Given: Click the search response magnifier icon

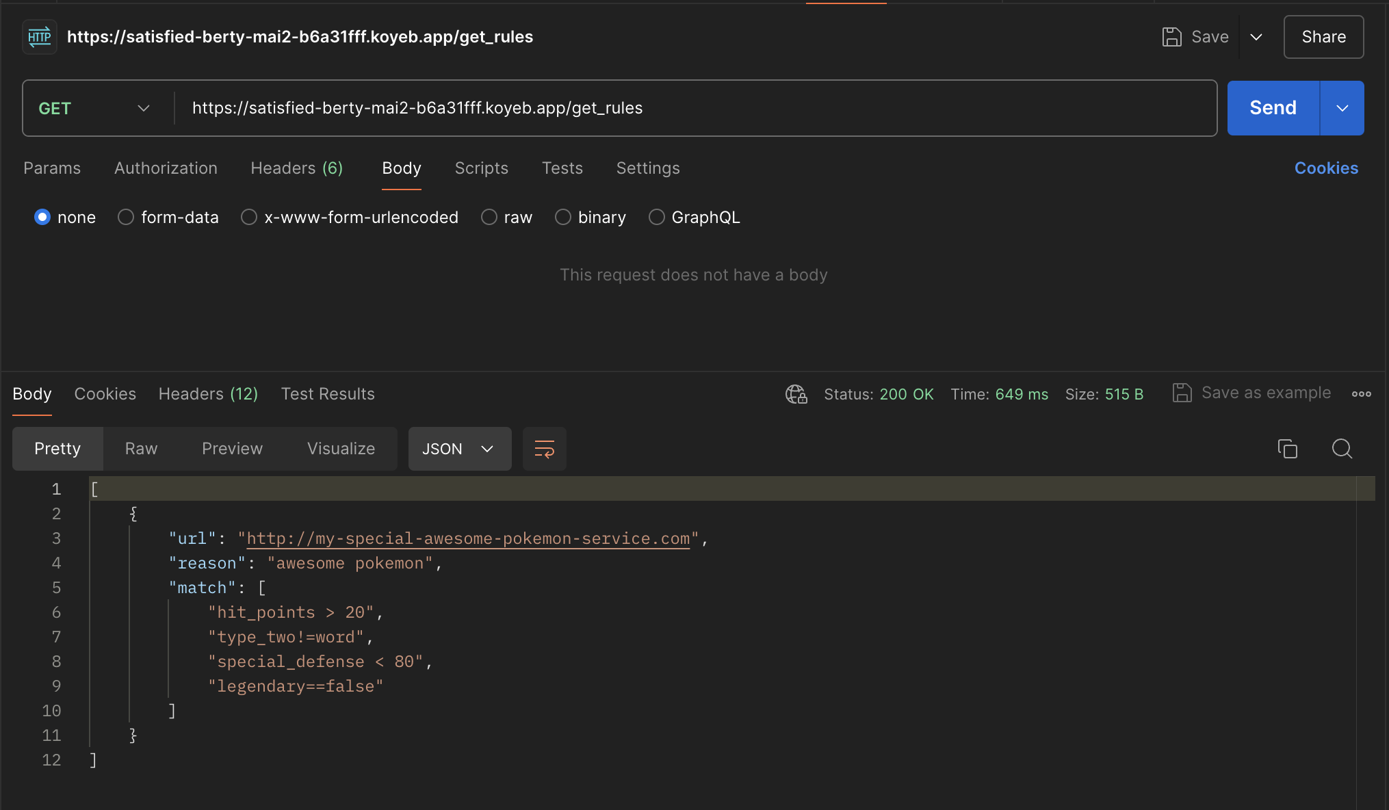Looking at the screenshot, I should point(1342,449).
